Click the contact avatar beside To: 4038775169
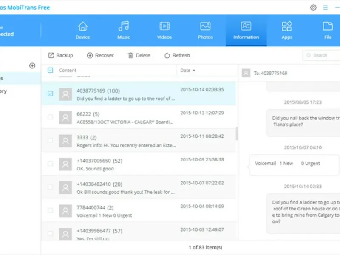340x255 pixels. click(x=246, y=73)
